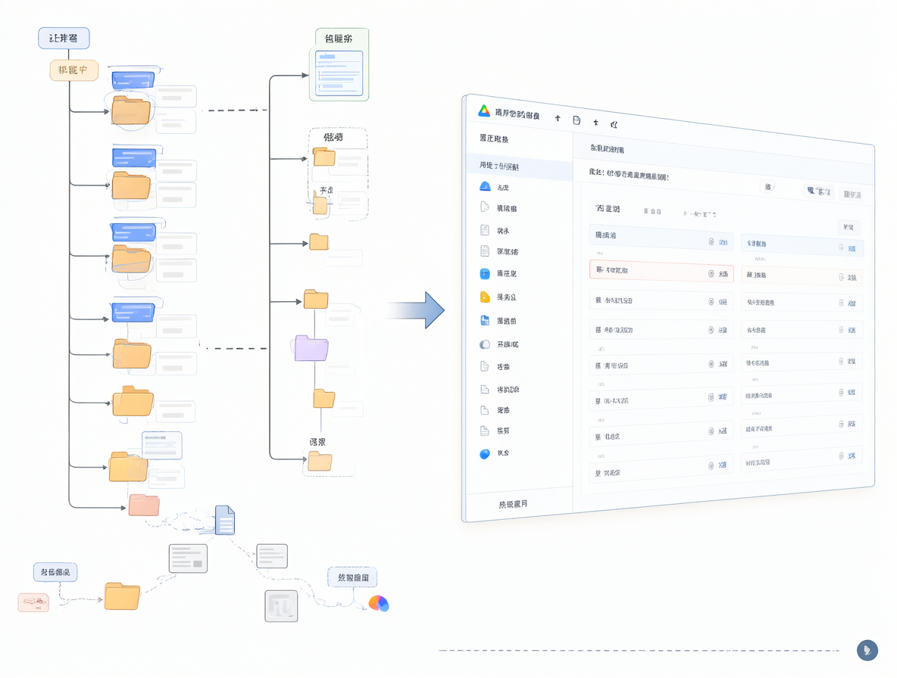Select the solid blue square sidebar icon
This screenshot has height=678, width=897.
point(485,274)
